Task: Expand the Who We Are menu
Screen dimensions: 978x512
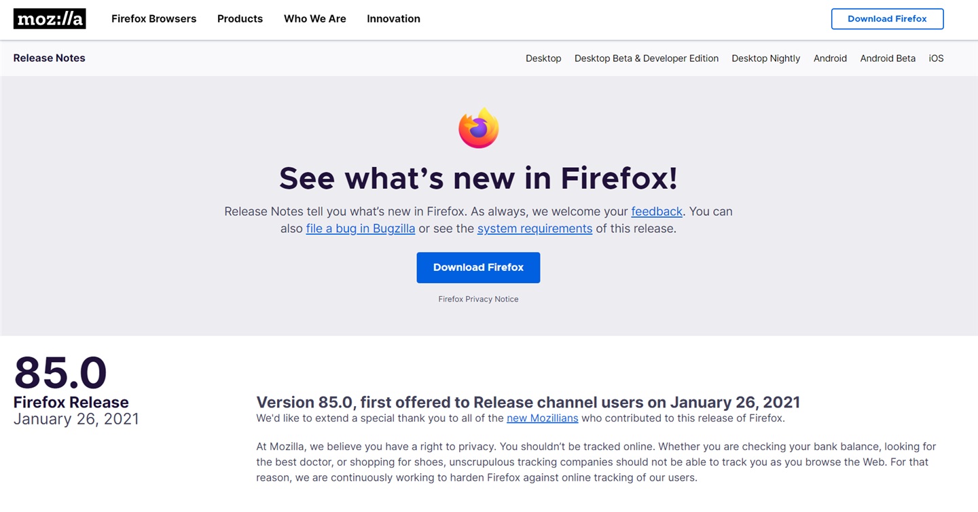Action: pos(315,19)
